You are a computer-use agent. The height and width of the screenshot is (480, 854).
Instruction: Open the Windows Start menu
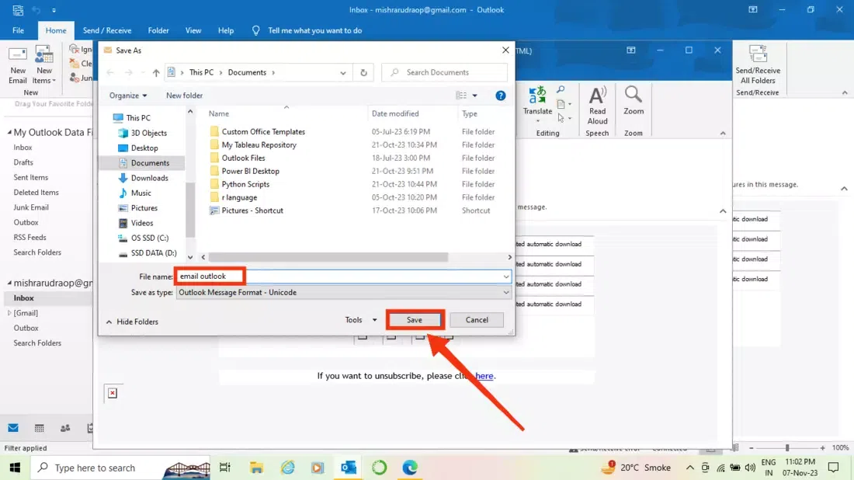15,468
